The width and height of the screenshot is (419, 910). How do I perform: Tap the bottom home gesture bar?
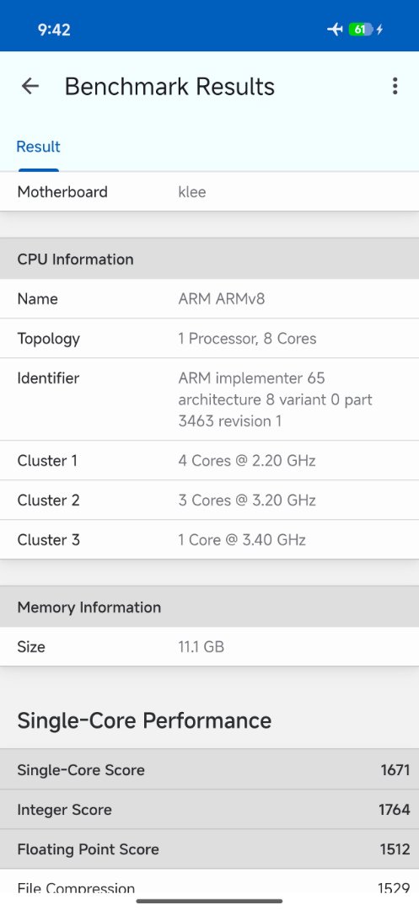(209, 902)
